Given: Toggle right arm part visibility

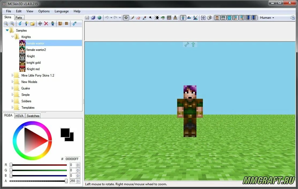Looking at the screenshot, I should point(242,18).
